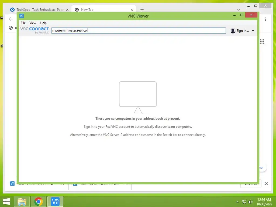Open the File menu in VNC Viewer
This screenshot has height=207, width=276.
tap(23, 23)
